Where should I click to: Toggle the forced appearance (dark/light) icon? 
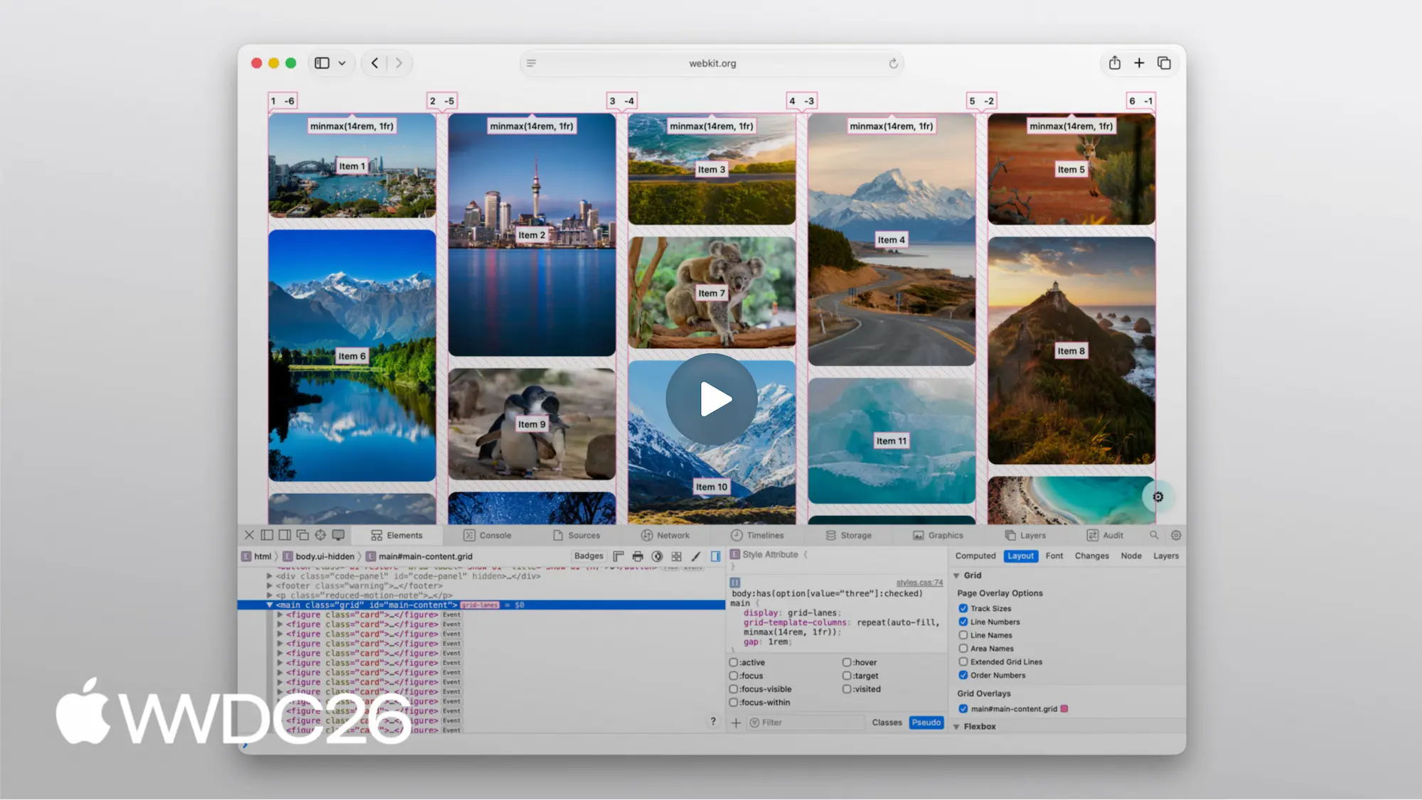tap(657, 556)
